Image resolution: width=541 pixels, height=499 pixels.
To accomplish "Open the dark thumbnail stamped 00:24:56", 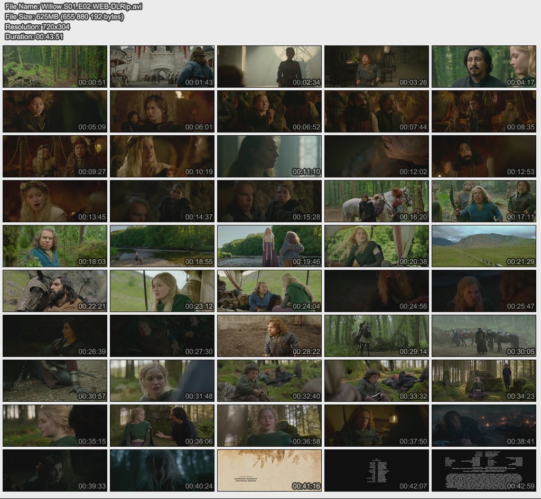I will tap(377, 291).
